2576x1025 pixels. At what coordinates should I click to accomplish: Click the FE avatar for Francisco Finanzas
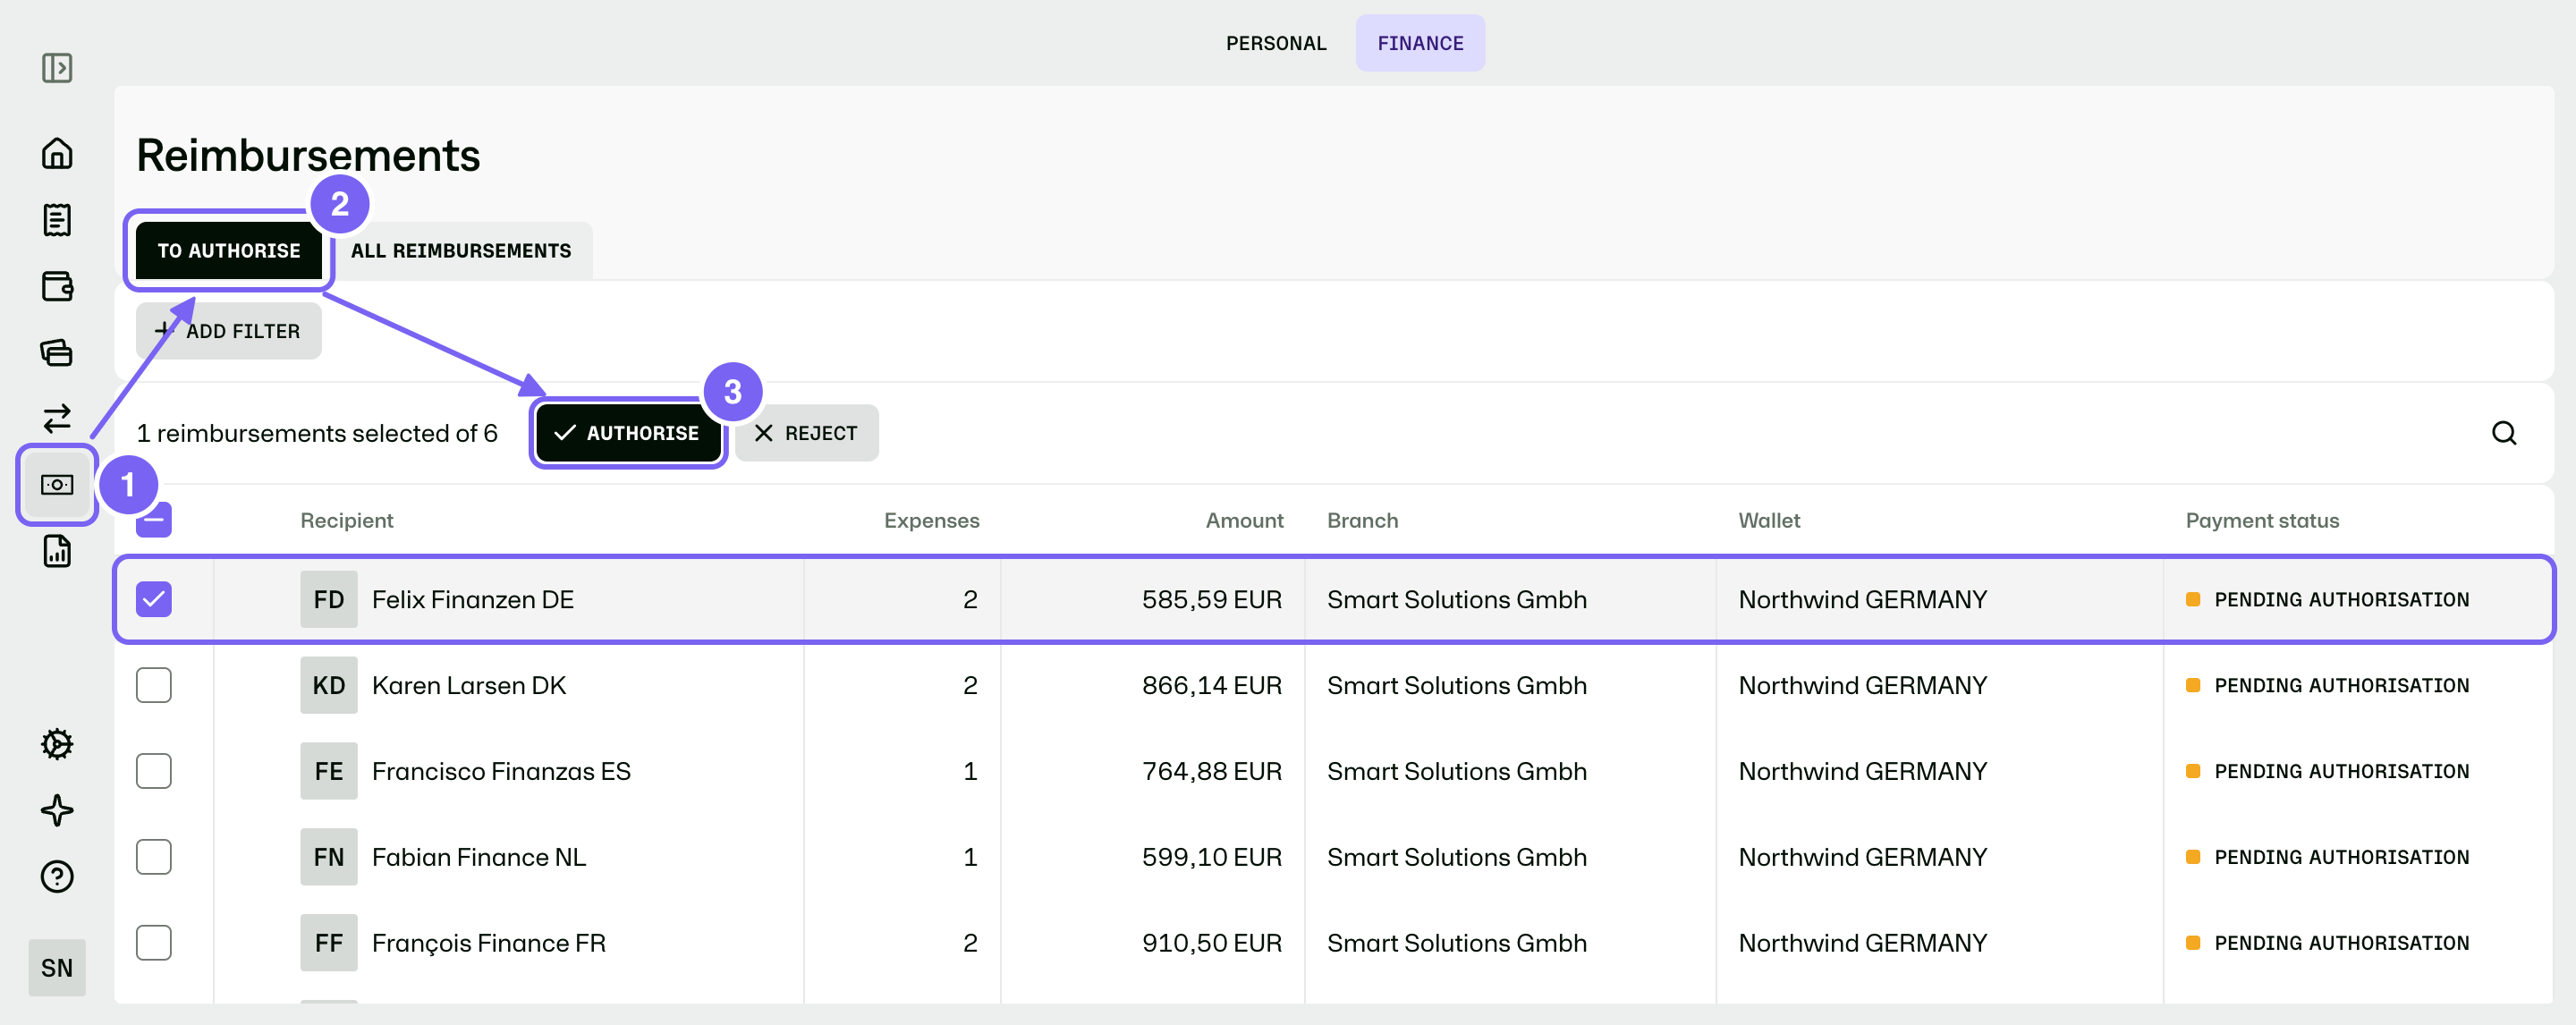(329, 771)
